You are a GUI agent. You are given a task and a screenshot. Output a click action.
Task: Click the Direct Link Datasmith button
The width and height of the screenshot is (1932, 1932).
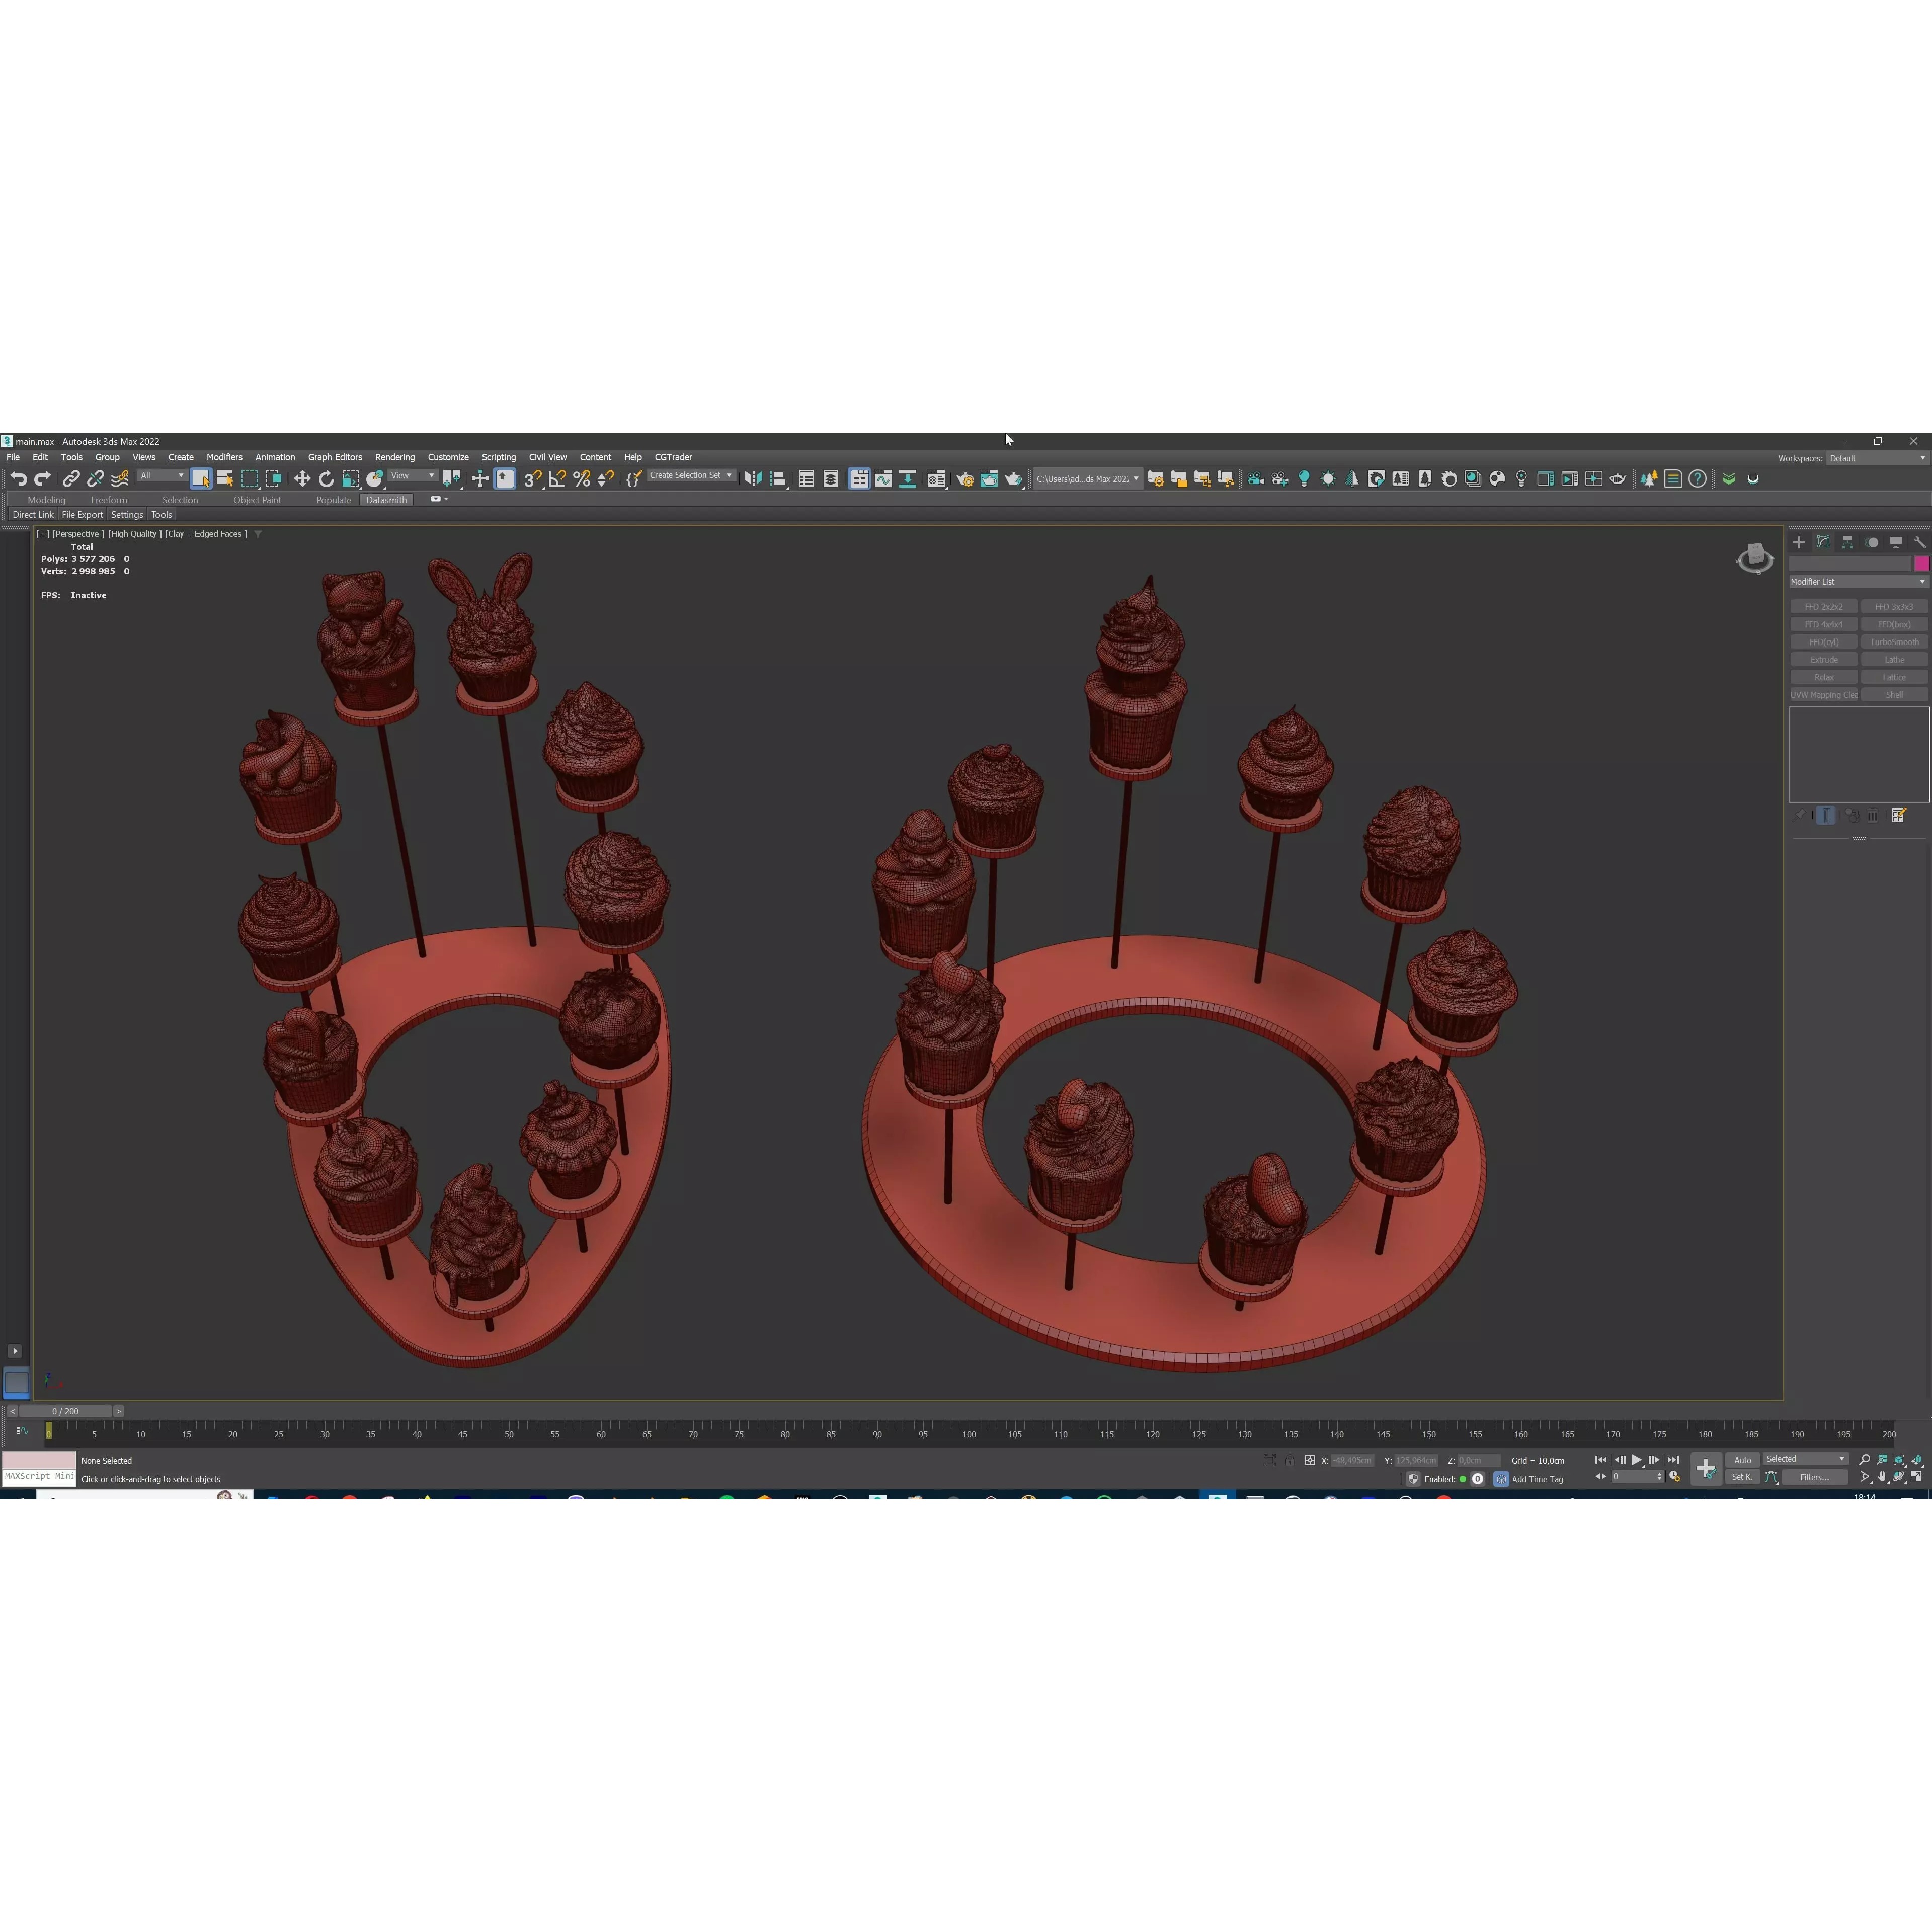33,515
